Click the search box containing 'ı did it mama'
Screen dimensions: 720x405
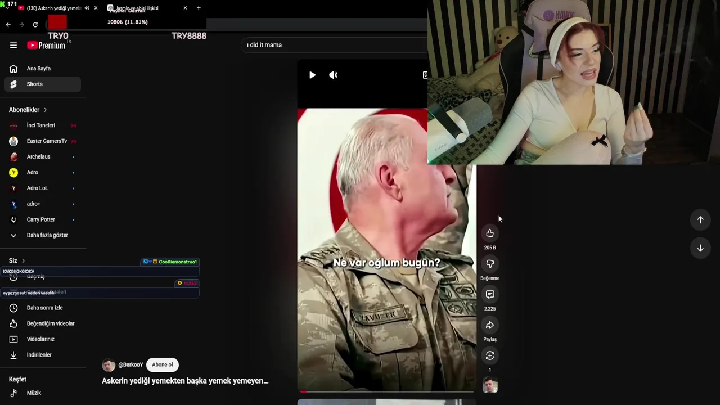(335, 45)
